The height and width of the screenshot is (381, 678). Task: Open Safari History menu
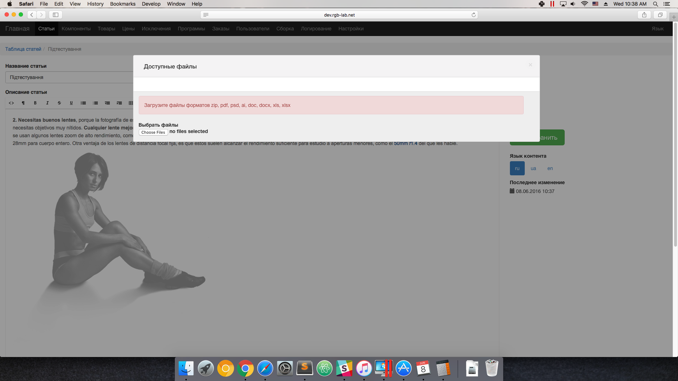(x=95, y=4)
